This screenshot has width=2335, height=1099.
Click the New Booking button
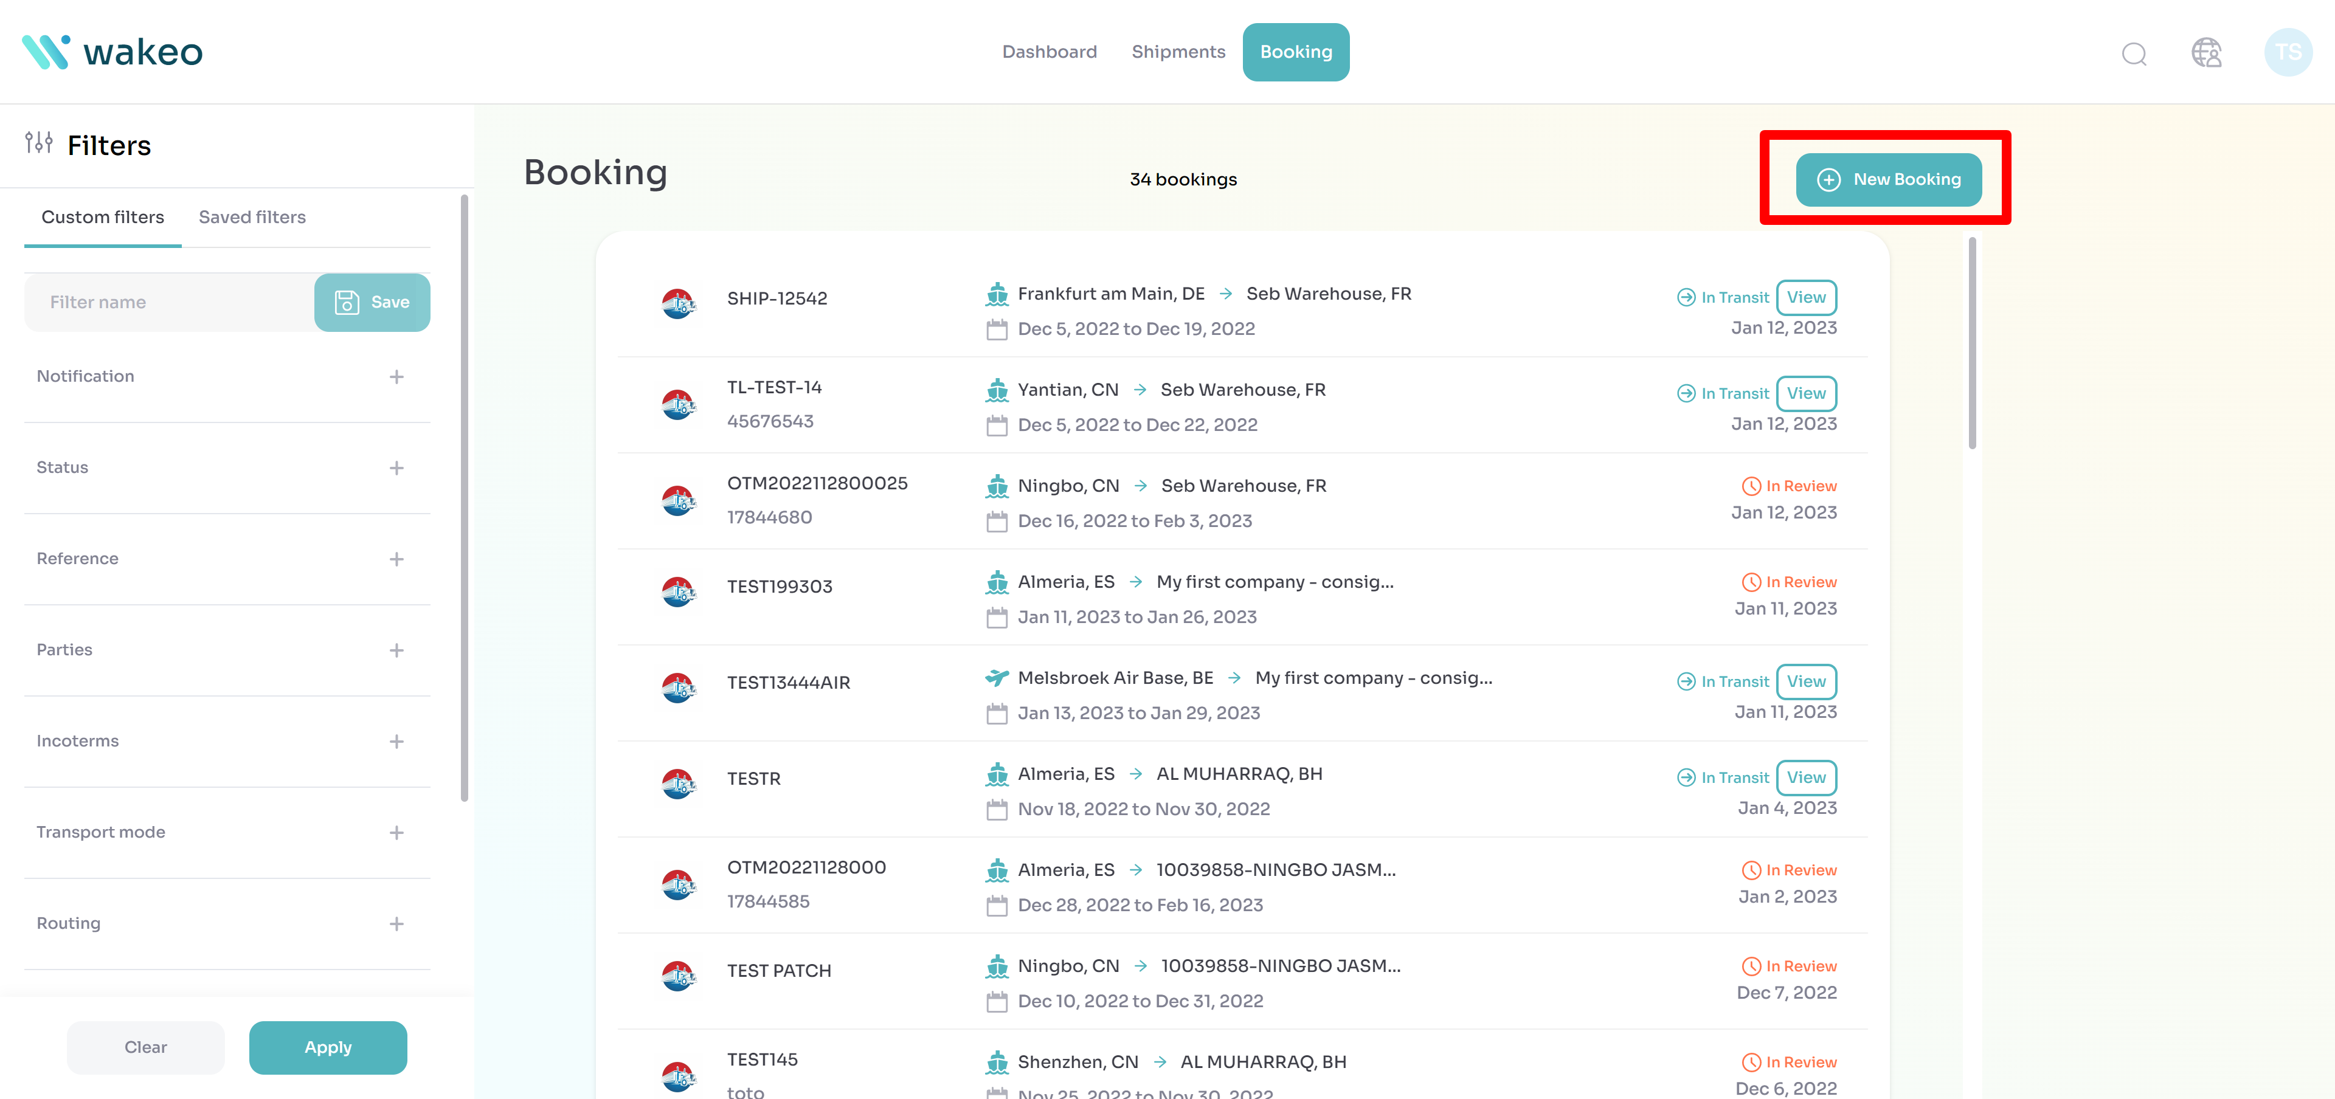1888,179
